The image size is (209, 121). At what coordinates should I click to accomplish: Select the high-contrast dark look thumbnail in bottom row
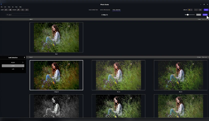click(x=118, y=106)
